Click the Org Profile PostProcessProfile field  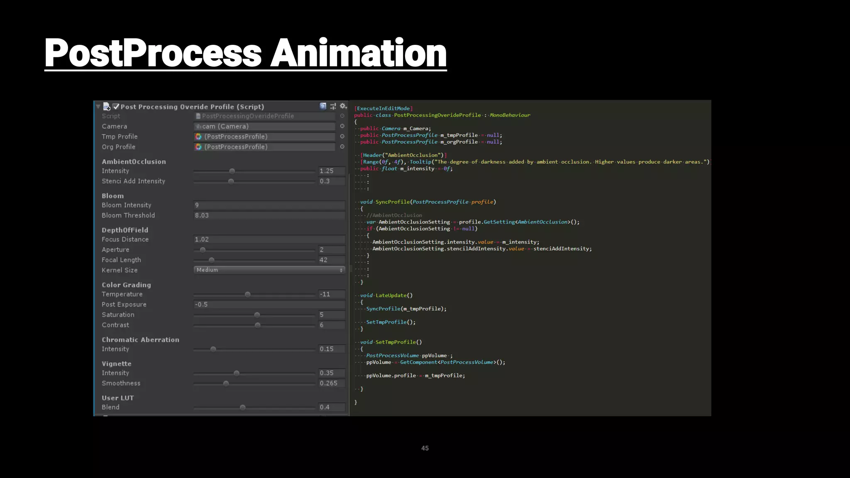[x=265, y=147]
